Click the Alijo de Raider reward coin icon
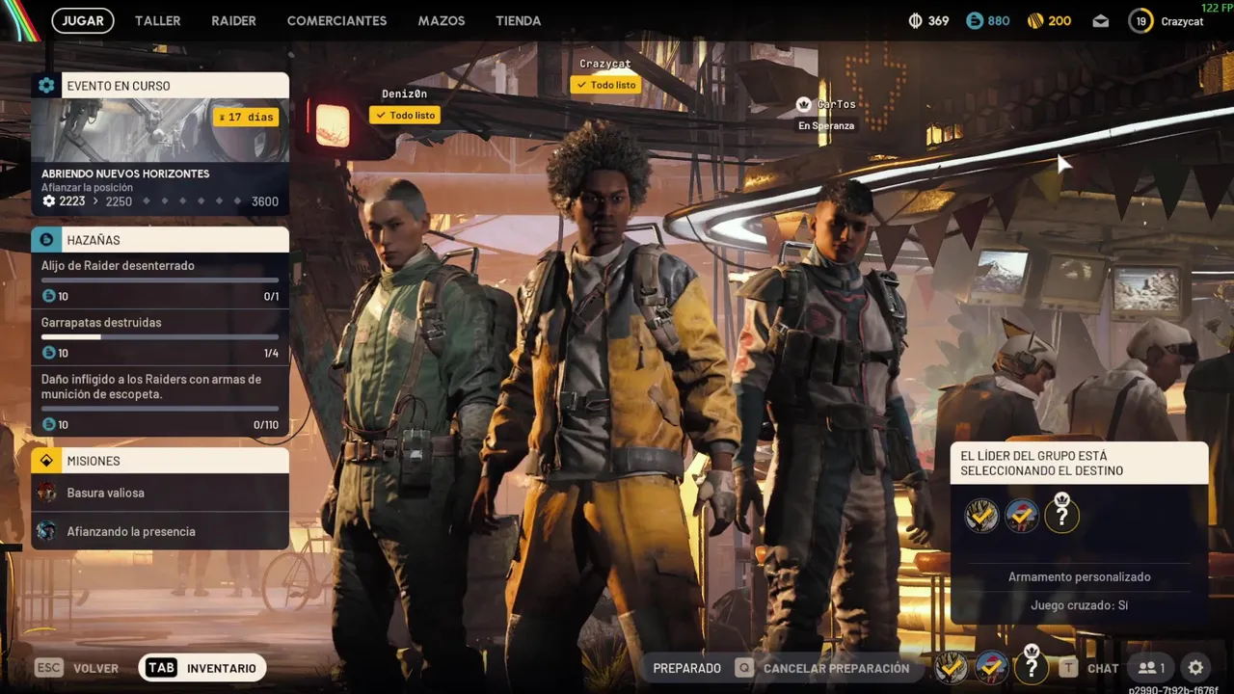Screen dimensions: 1234x694 (x=49, y=296)
